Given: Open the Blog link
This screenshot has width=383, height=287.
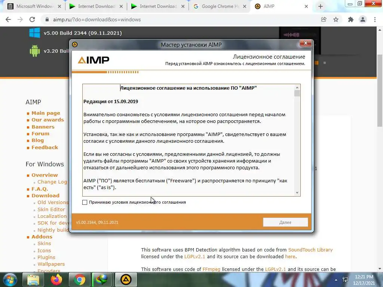Looking at the screenshot, I should tap(38, 141).
